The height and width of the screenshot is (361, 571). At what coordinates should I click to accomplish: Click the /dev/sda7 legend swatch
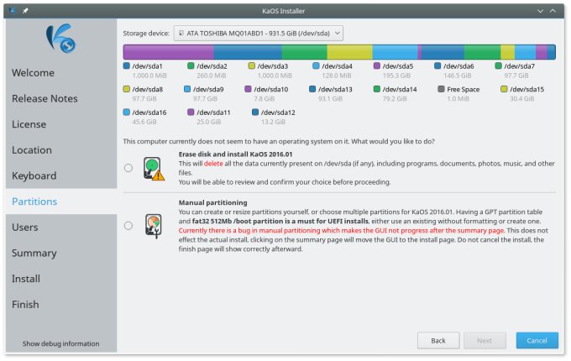[499, 65]
